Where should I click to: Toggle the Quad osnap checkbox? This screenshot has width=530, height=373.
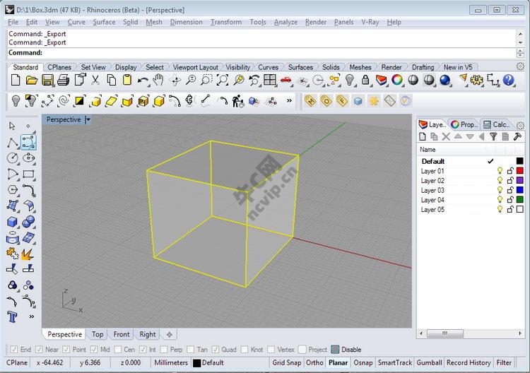216,350
